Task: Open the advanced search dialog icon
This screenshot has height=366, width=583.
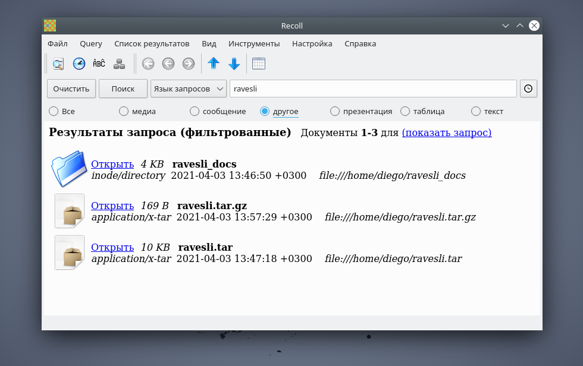Action: tap(58, 64)
